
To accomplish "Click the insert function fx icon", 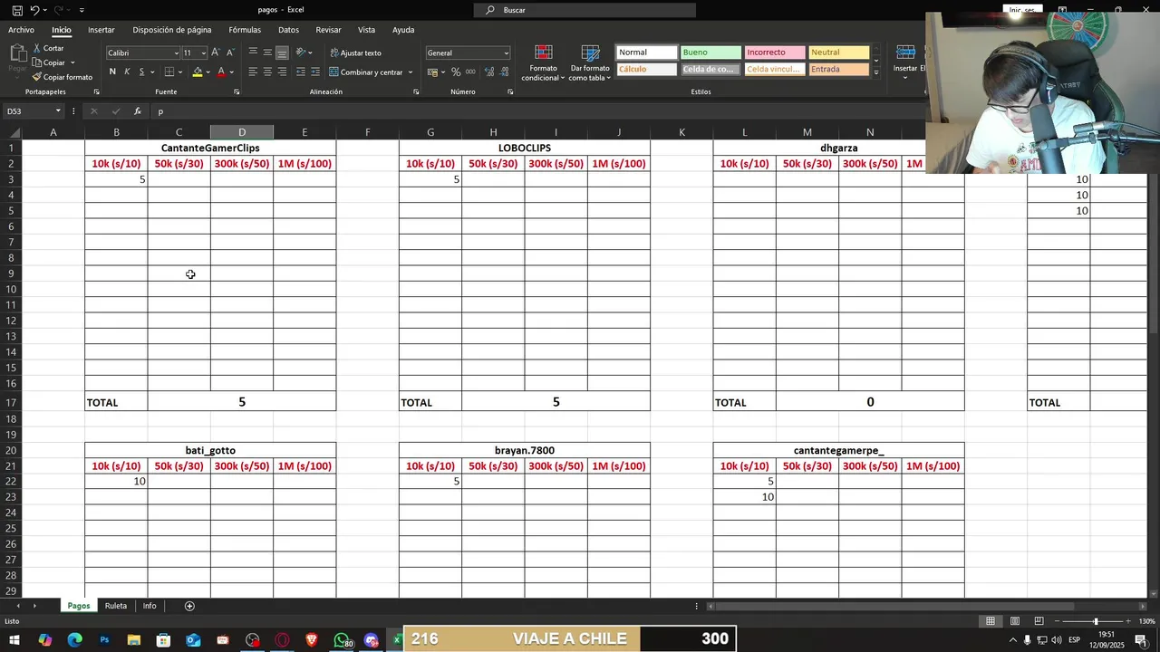I will 137,111.
